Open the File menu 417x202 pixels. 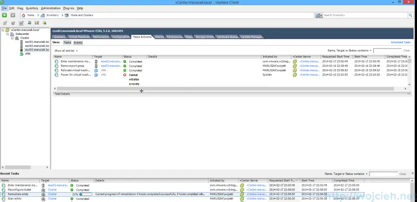coord(5,8)
